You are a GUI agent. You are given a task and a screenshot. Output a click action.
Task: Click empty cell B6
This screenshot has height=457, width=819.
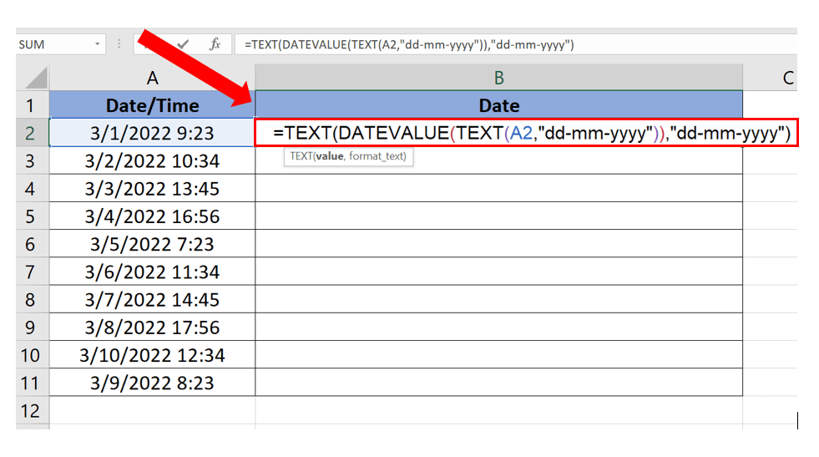[498, 244]
